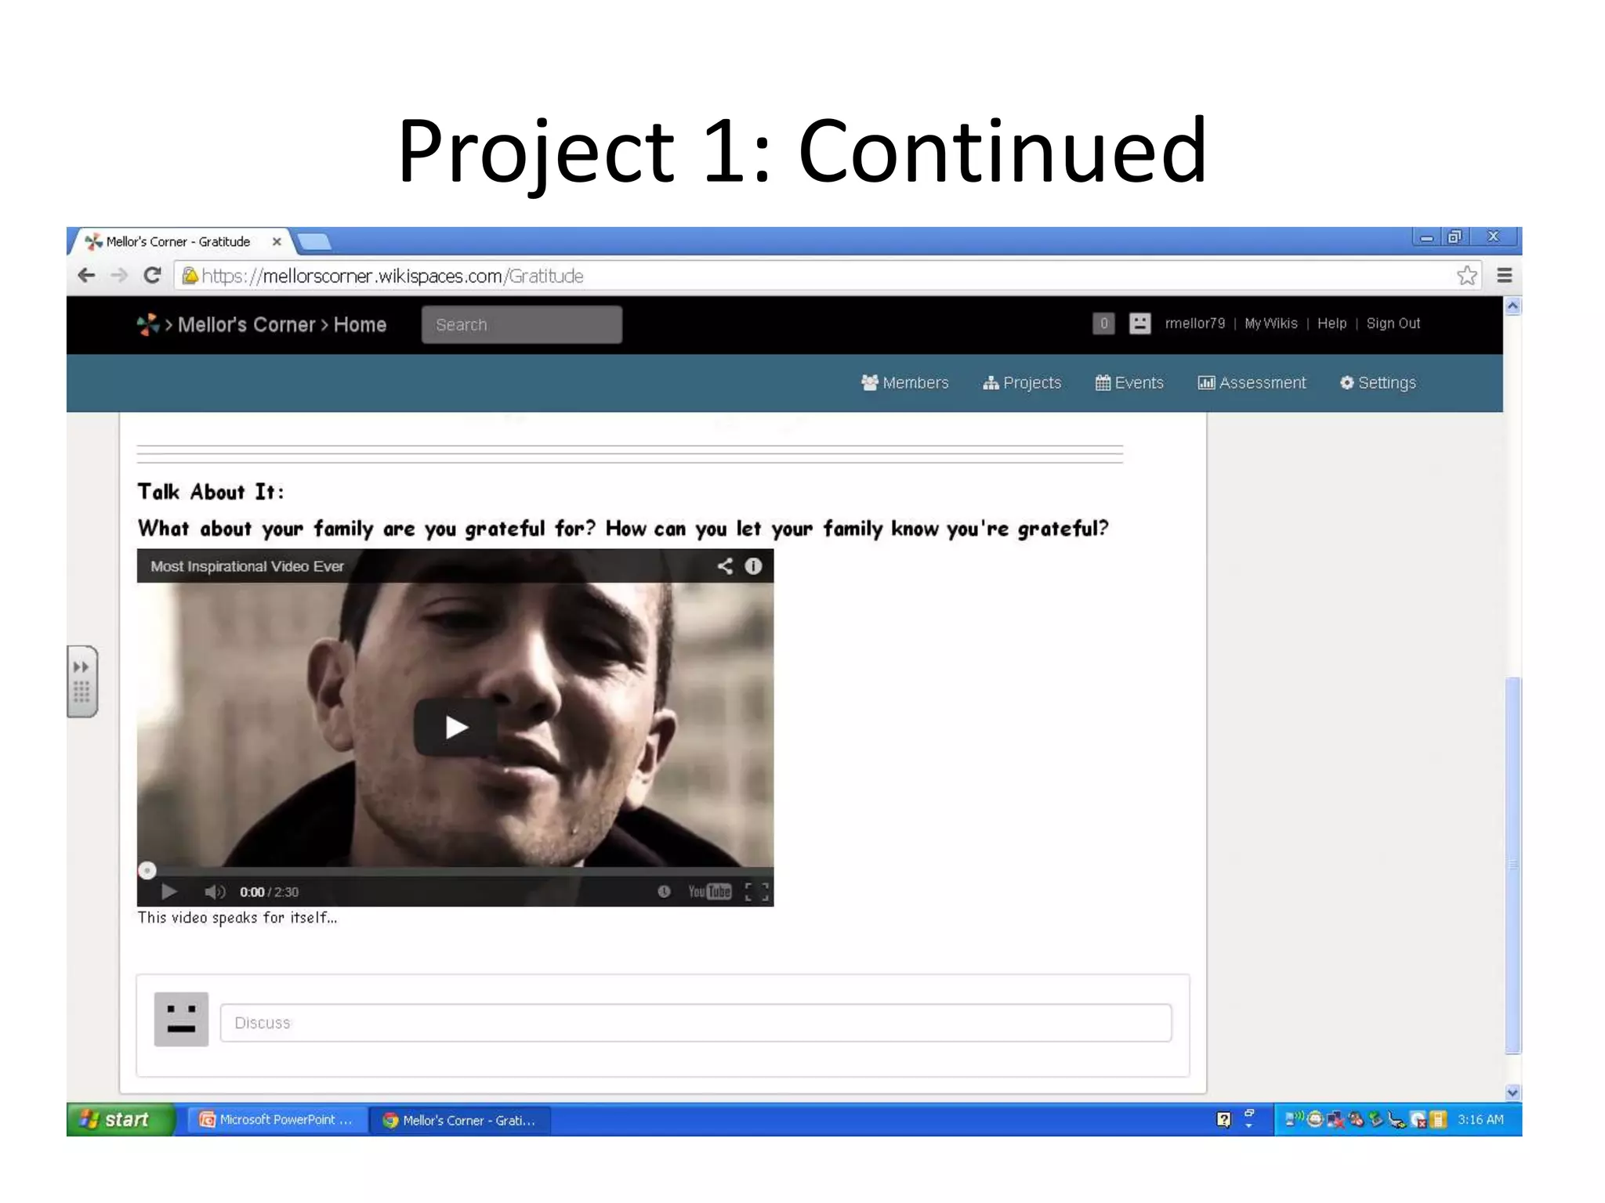This screenshot has height=1203, width=1605.
Task: Open the Windows Start button
Action: (120, 1120)
